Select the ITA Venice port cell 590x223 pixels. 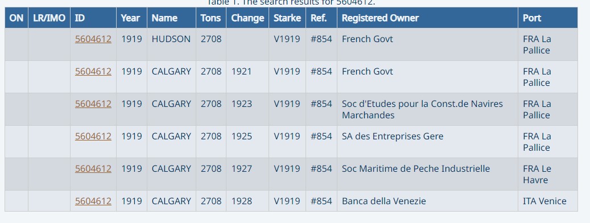point(548,201)
